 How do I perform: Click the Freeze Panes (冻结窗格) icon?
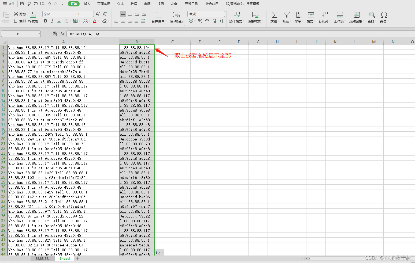click(x=357, y=15)
